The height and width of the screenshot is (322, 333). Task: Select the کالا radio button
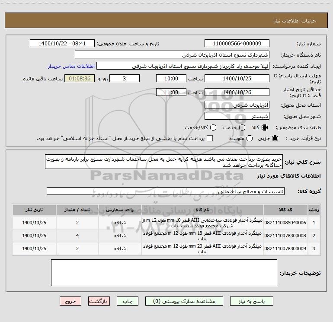pos(265,128)
